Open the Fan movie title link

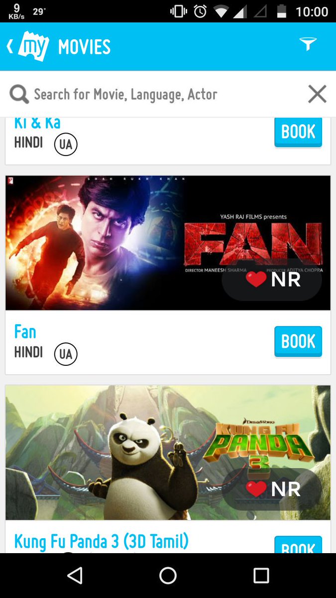[x=25, y=331]
